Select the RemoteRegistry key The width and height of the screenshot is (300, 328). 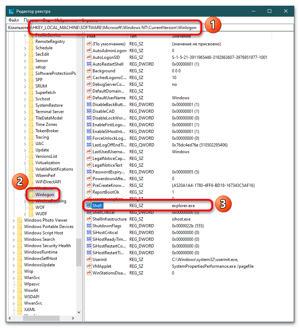(50, 41)
